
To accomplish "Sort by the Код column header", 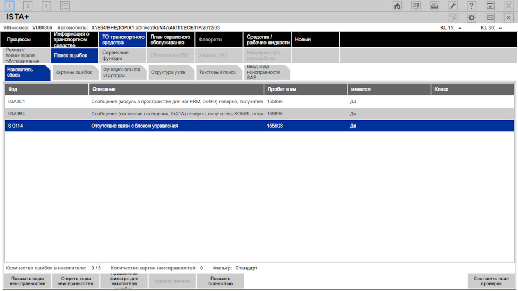I will click(46, 89).
